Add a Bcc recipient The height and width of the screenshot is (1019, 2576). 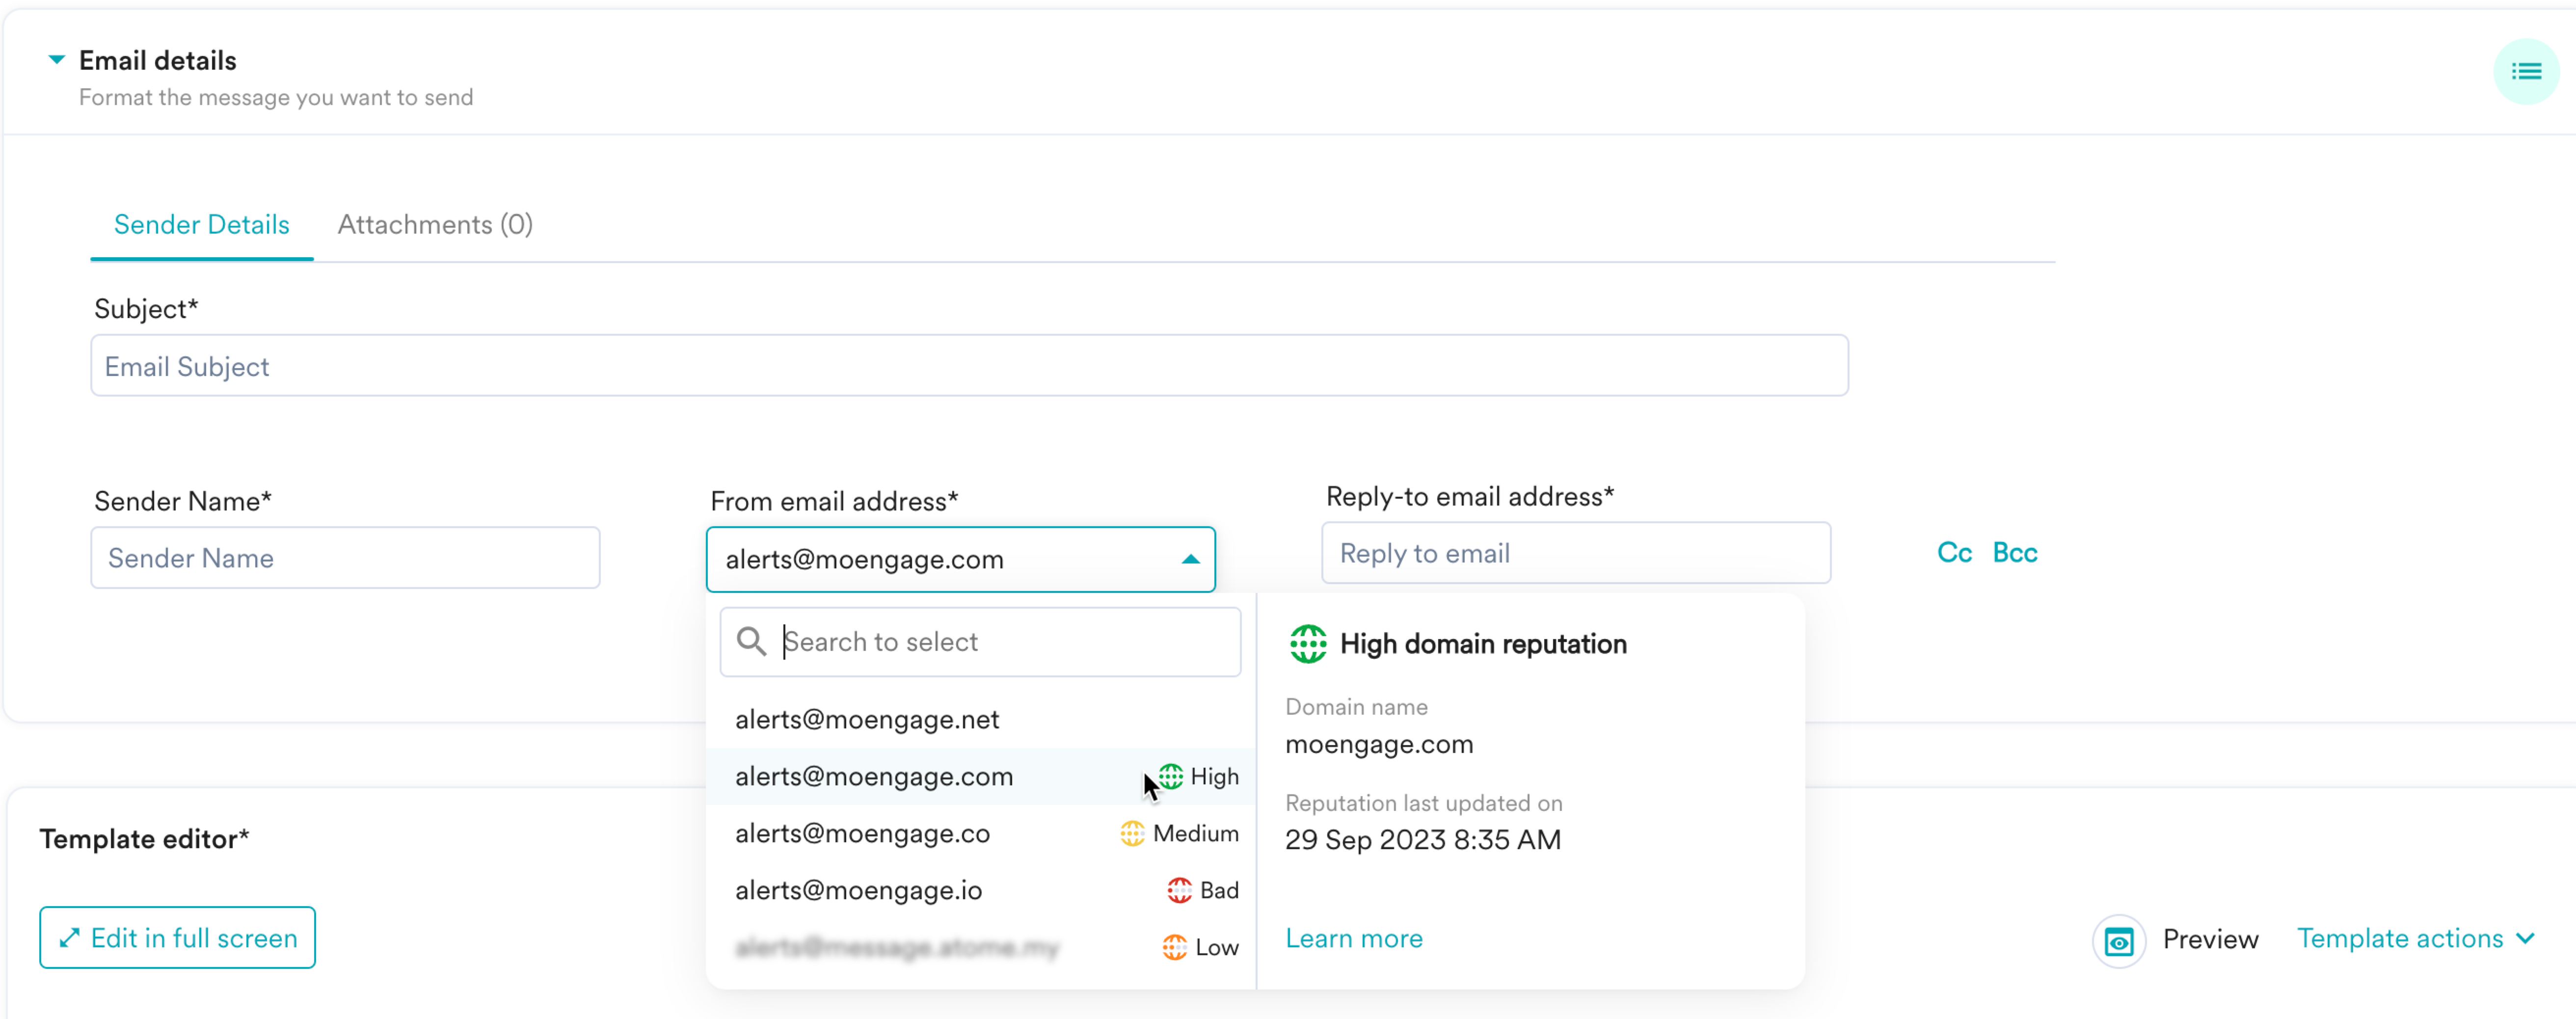[x=2014, y=552]
